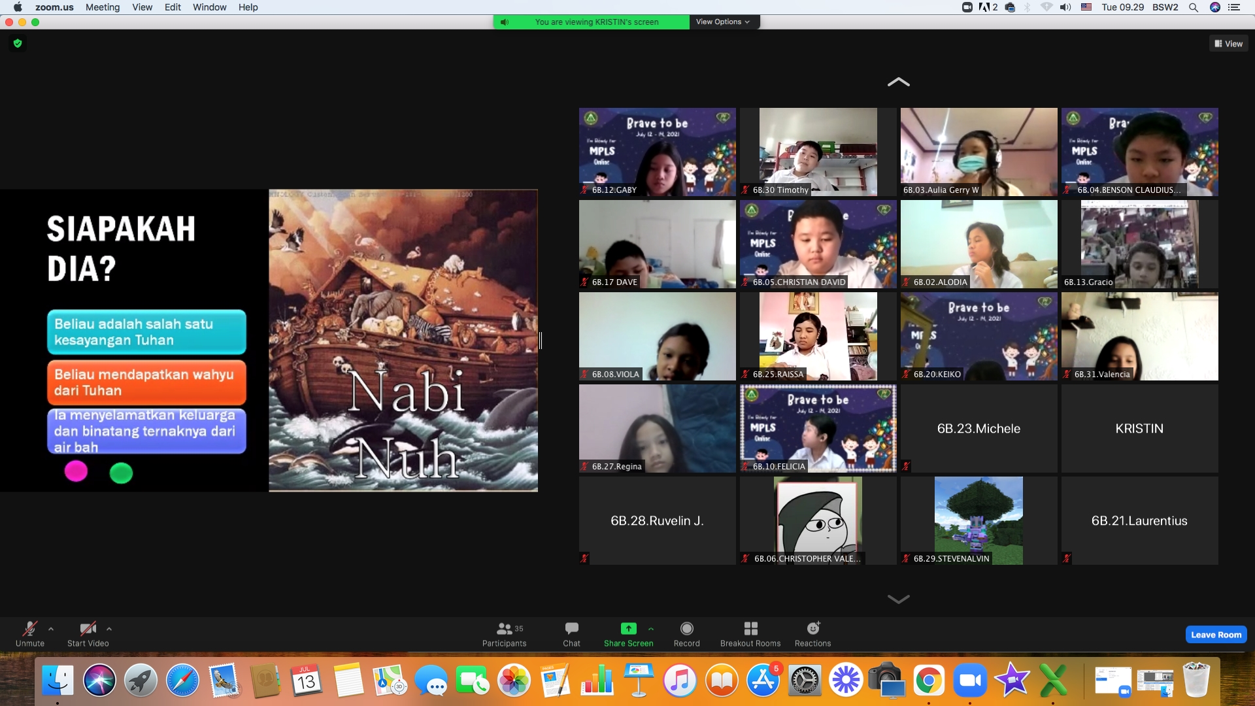Select 6B.29.STEVENALVIN video tile
Screen dimensions: 1255x706
979,520
